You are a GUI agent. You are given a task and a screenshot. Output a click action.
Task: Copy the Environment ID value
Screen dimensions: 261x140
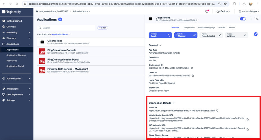[192, 68]
